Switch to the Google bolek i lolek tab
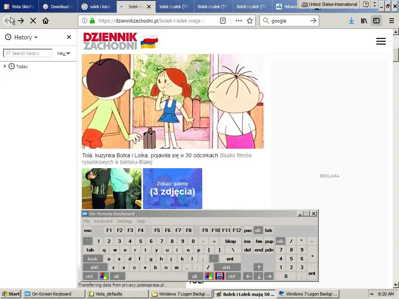The width and height of the screenshot is (399, 299). tap(97, 7)
